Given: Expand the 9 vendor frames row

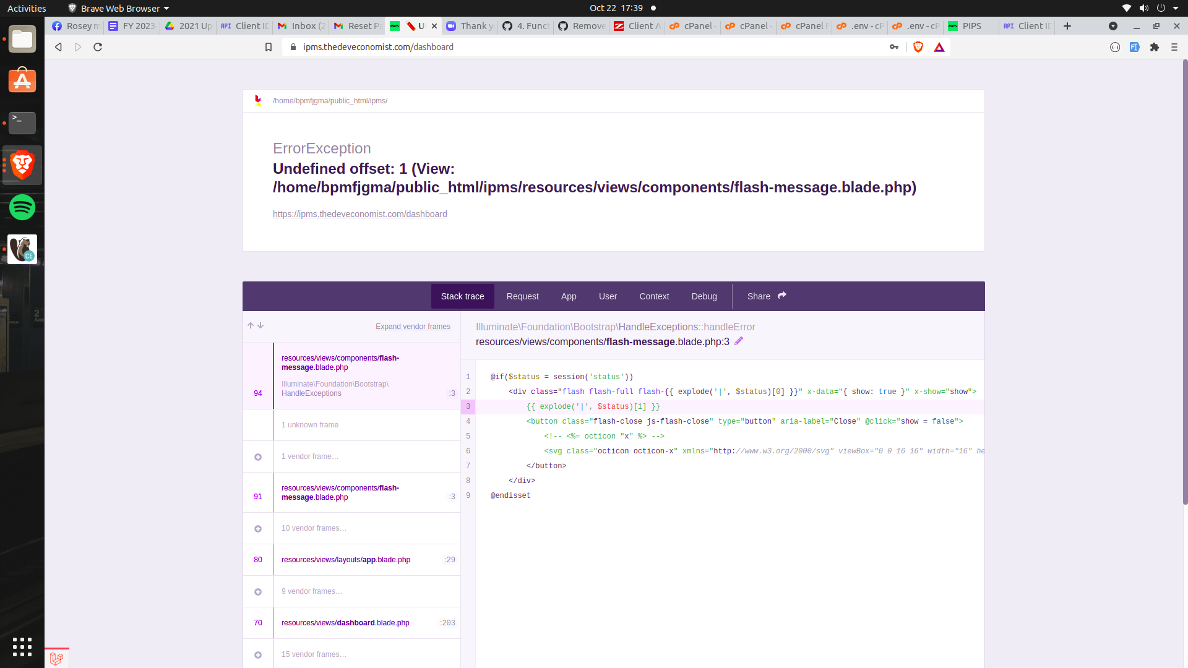Looking at the screenshot, I should 351,591.
